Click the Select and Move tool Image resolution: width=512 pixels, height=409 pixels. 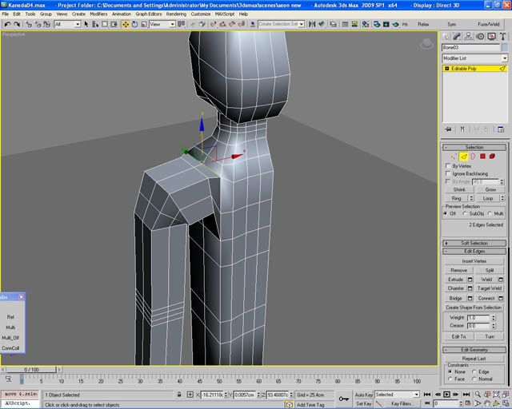pos(126,25)
